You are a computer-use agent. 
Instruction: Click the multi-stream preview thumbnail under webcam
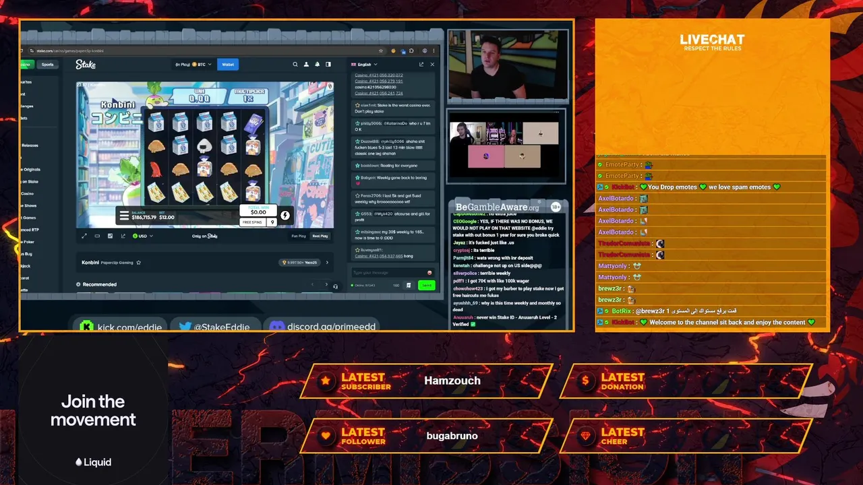[506, 146]
